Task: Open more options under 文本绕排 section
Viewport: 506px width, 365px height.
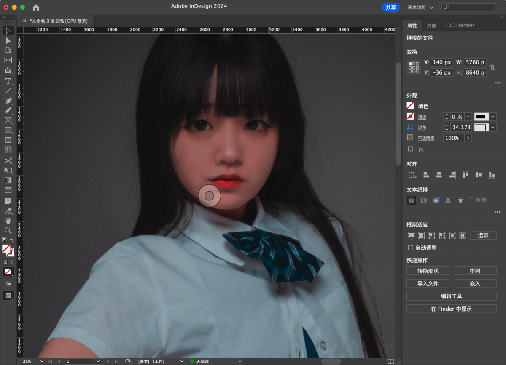Action: pyautogui.click(x=497, y=212)
